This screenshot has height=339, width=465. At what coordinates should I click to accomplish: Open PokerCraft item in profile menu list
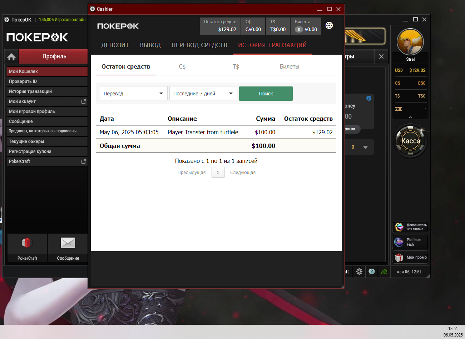pyautogui.click(x=47, y=161)
